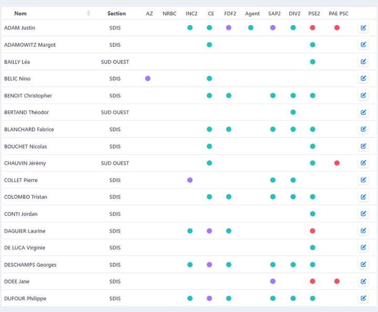This screenshot has height=312, width=378.
Task: Edit DAGUIER Laurine's row
Action: click(x=363, y=231)
